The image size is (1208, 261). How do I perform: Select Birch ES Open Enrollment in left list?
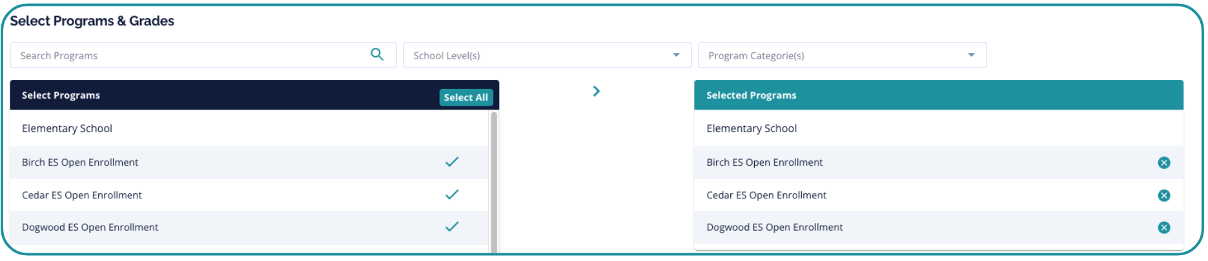[x=80, y=162]
